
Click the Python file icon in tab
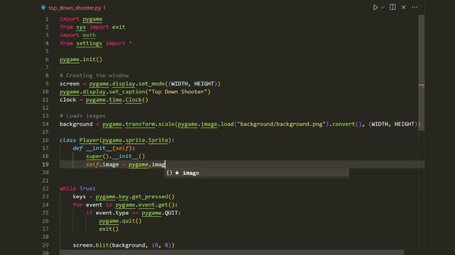click(x=43, y=8)
